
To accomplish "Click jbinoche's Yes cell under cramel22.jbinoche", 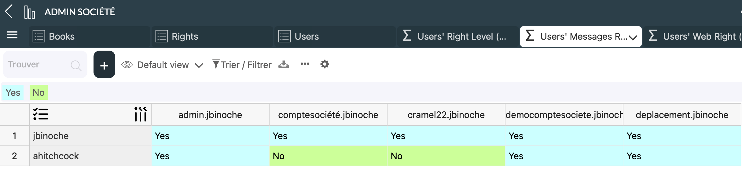I will point(446,136).
